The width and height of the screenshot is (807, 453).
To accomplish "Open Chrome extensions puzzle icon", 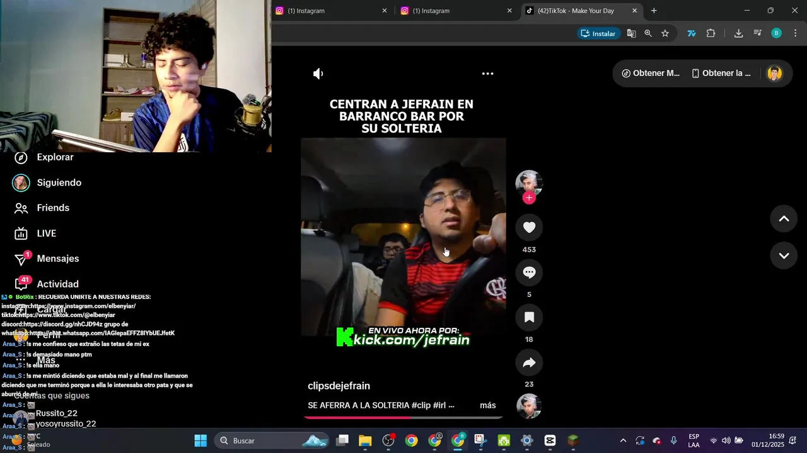I will click(x=711, y=33).
